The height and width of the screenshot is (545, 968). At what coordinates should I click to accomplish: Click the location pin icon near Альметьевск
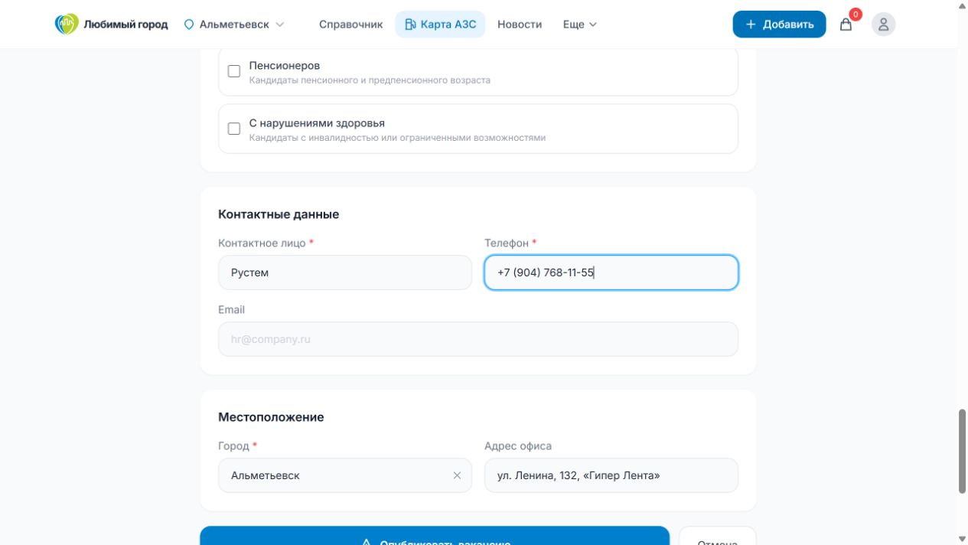pyautogui.click(x=189, y=24)
